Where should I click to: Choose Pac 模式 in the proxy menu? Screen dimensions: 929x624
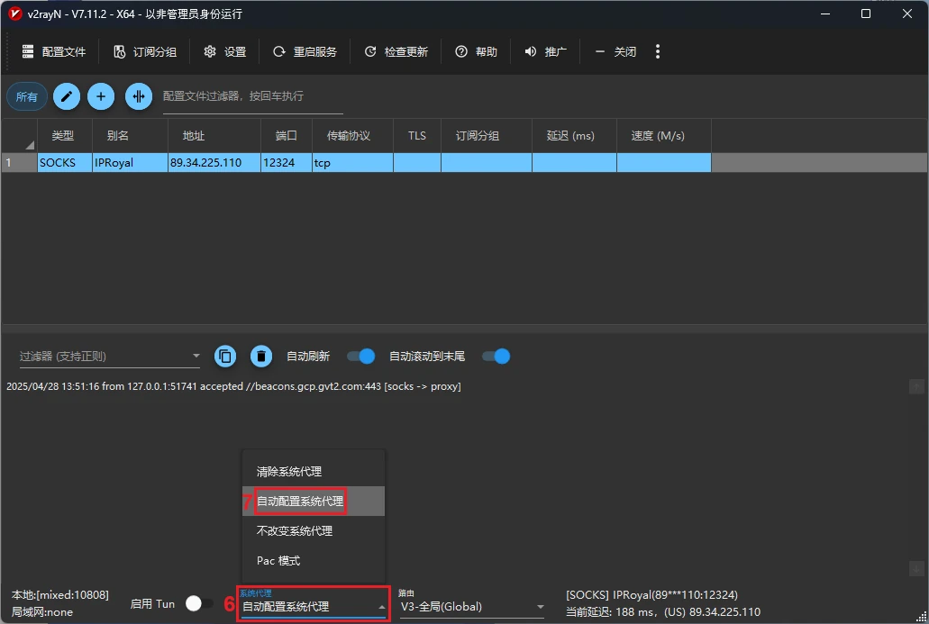click(x=278, y=560)
